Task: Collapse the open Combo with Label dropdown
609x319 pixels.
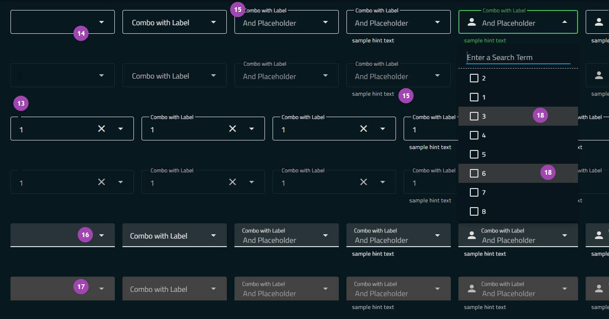Action: 564,21
